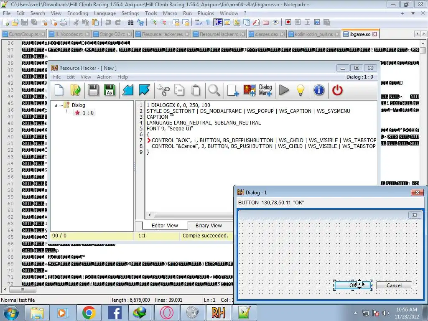This screenshot has height=321, width=428.
Task: Click the Run Macro Multiple Times icon
Action: coord(317,23)
